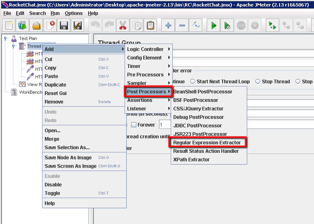314x224 pixels.
Task: Select Save Node As Image entry
Action: pyautogui.click(x=84, y=158)
